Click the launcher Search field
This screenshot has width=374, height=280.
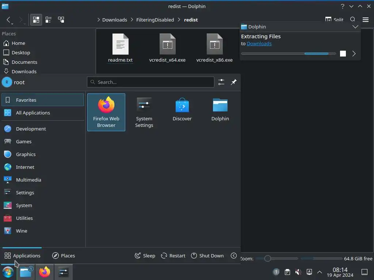coord(150,82)
